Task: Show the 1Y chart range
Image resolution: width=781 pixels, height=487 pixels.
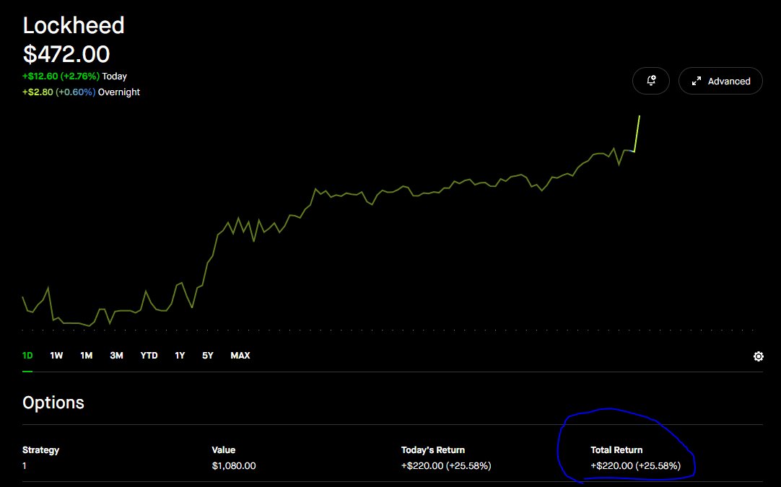Action: point(180,356)
